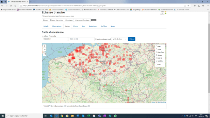Open the OpenStreetMap attribution link

point(162,102)
